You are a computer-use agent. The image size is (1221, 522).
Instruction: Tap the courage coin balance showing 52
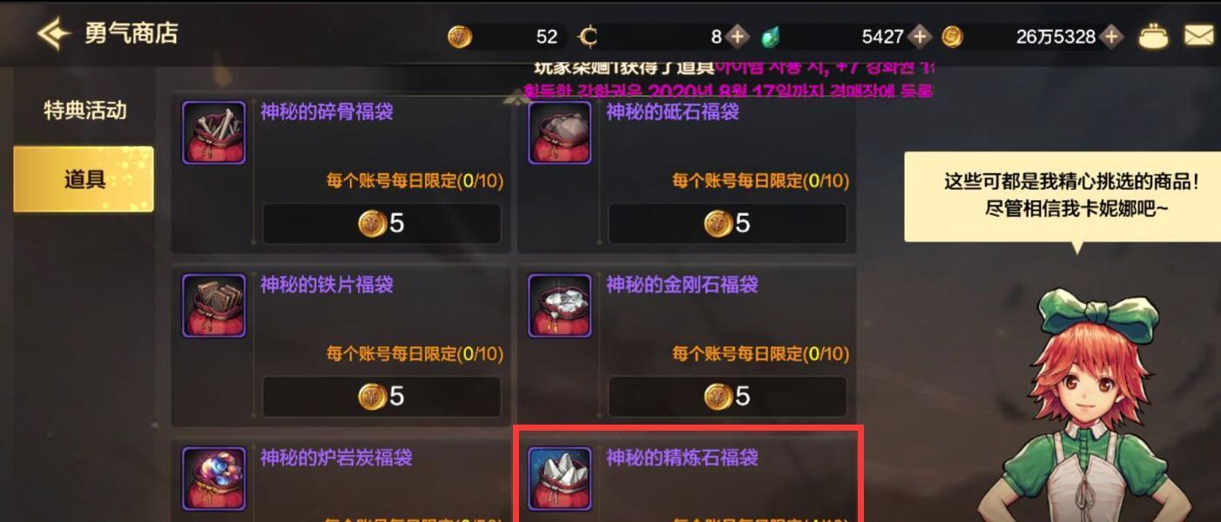click(505, 37)
